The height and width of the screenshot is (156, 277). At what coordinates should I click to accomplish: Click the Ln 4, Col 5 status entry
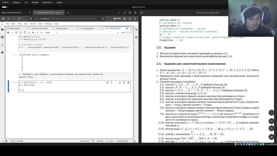110,141
